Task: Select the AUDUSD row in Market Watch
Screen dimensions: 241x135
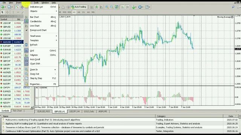Action: click(x=12, y=42)
